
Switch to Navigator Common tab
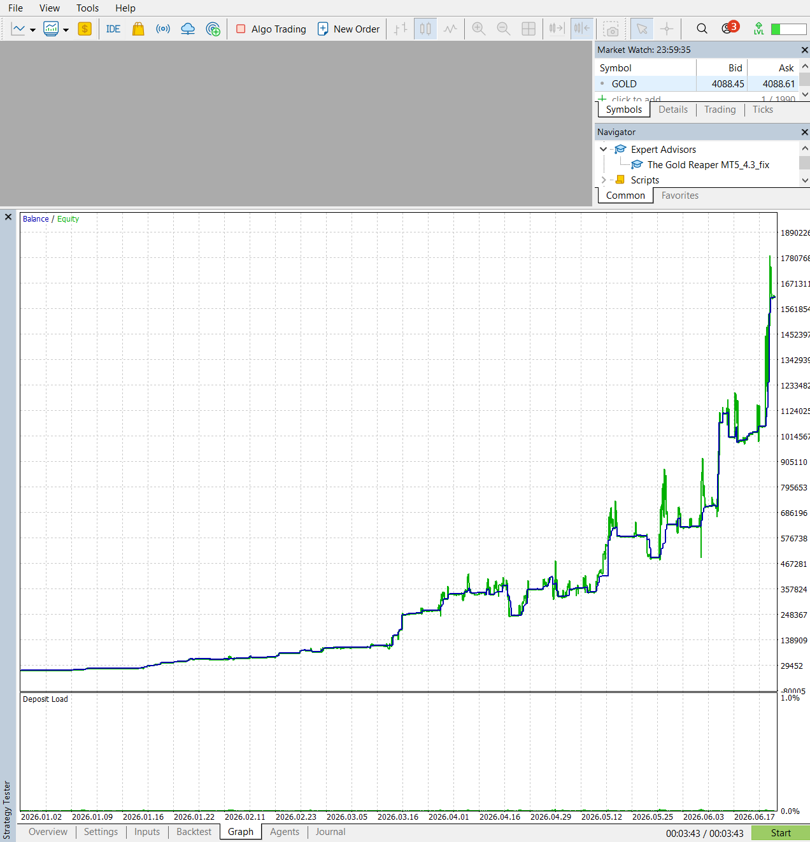[x=625, y=196]
